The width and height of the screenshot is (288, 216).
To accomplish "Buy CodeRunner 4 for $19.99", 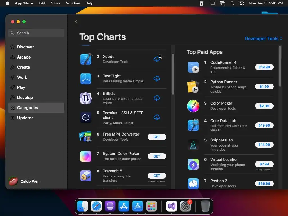I will pyautogui.click(x=264, y=67).
